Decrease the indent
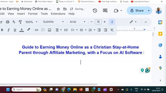Image resolution: width=166 pixels, height=93 pixels. point(99,30)
